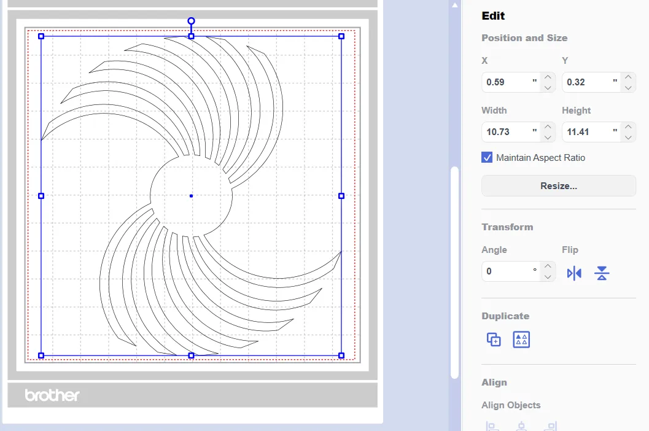Screen dimensions: 649x431
Task: Click the Align Center objects icon
Action: [x=521, y=426]
